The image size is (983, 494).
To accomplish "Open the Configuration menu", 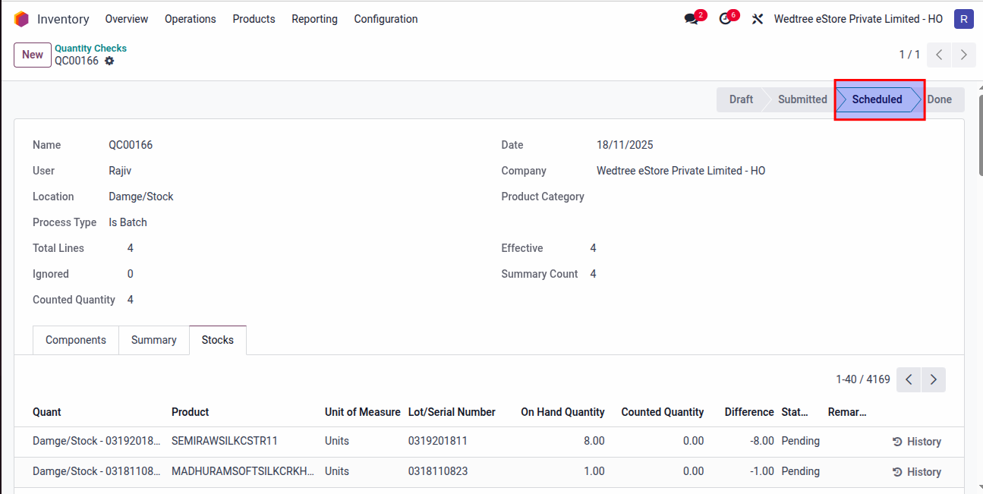I will pyautogui.click(x=386, y=19).
